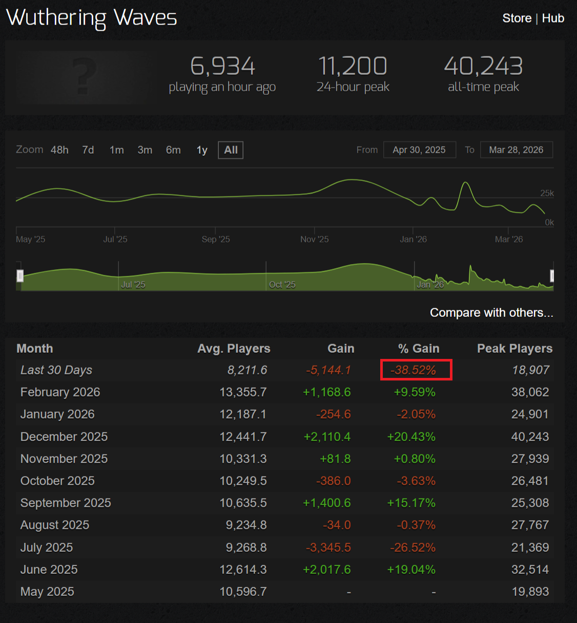Click the +2,017.6 gain value
Viewport: 577px width, 623px height.
(327, 570)
